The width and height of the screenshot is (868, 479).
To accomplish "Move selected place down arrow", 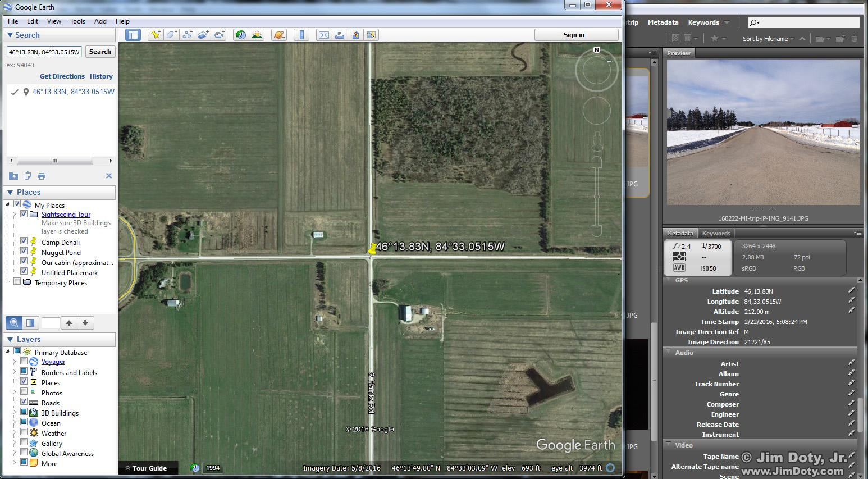I will point(85,323).
